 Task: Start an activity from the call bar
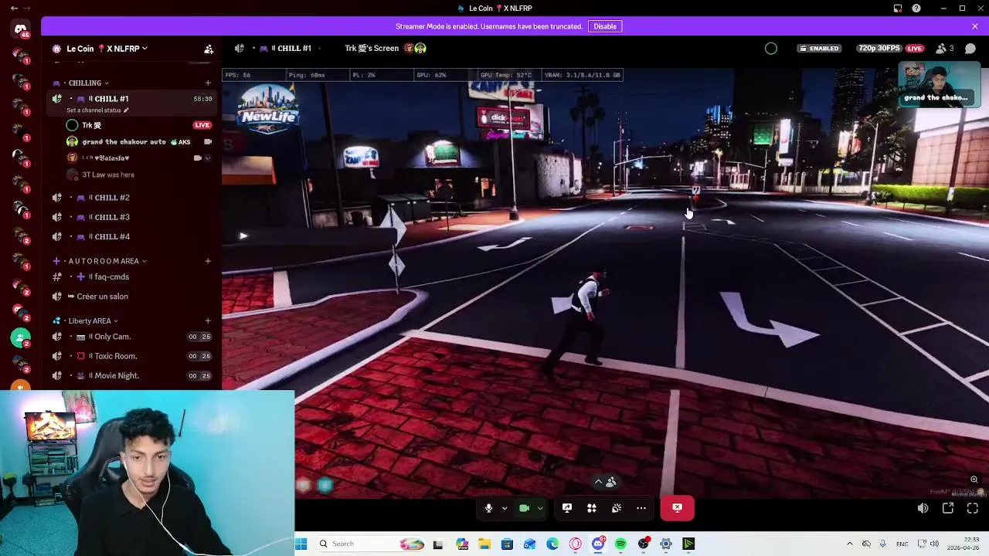click(592, 508)
